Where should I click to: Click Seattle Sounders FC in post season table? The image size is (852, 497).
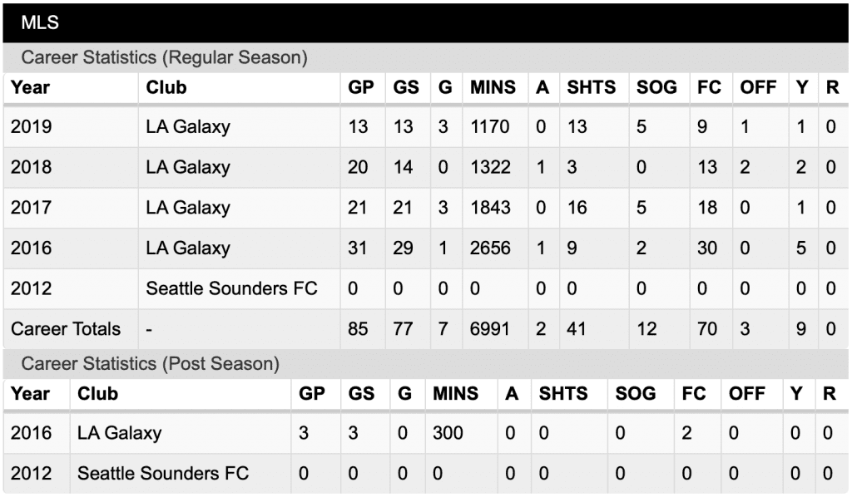click(163, 473)
